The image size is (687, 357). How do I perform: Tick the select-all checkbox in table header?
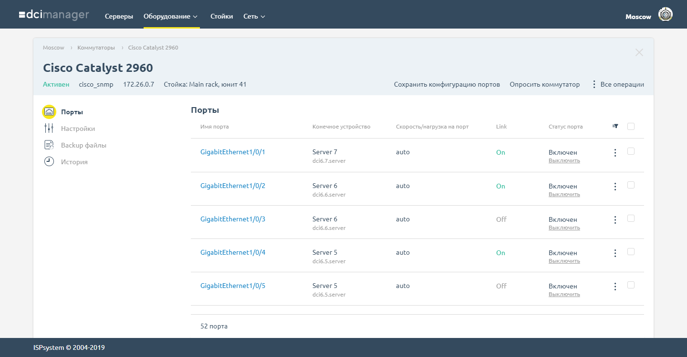(x=631, y=126)
